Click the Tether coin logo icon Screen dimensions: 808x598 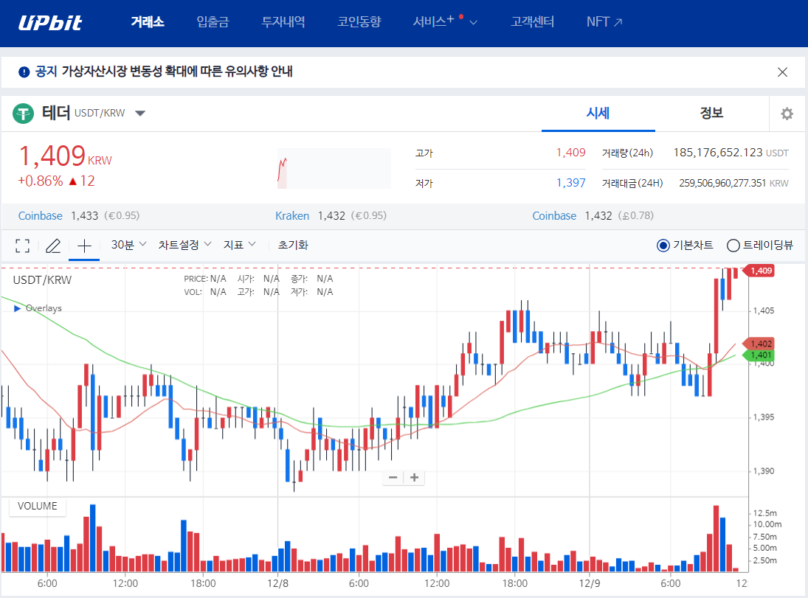click(x=24, y=114)
